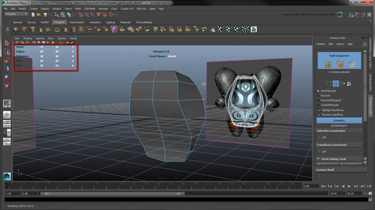Toggle the Modeling Toolkit power button
This screenshot has height=210, width=375.
point(365,44)
